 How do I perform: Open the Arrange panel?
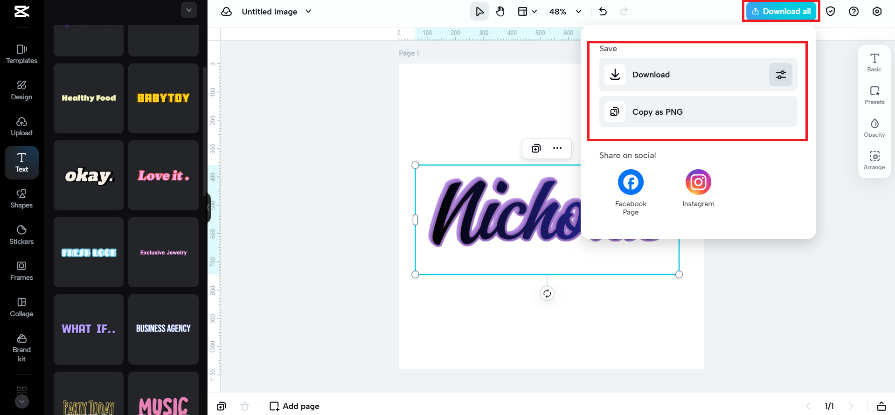pos(874,160)
